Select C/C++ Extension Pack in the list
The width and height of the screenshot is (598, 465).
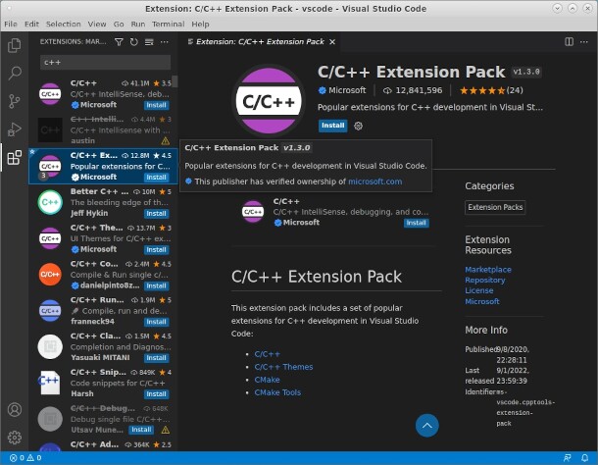point(103,167)
